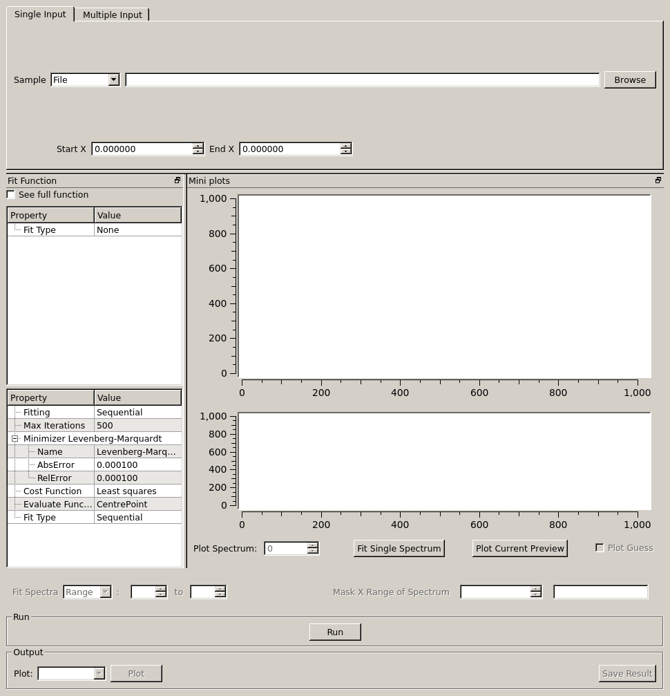
Task: Switch to the Multiple Input tab
Action: [x=112, y=15]
